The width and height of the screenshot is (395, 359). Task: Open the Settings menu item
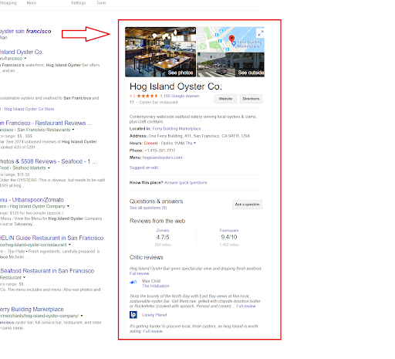point(78,3)
